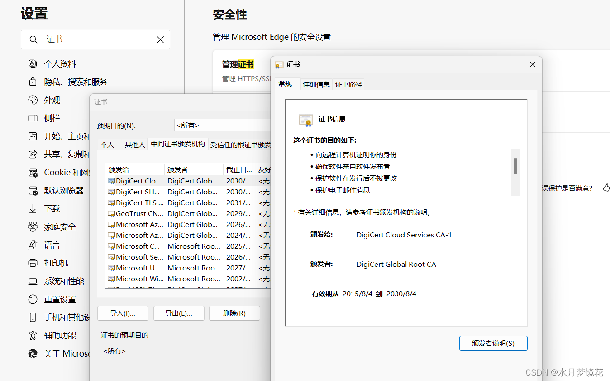Open the 个人资料 settings page
Screen dimensions: 610x381
click(x=60, y=64)
